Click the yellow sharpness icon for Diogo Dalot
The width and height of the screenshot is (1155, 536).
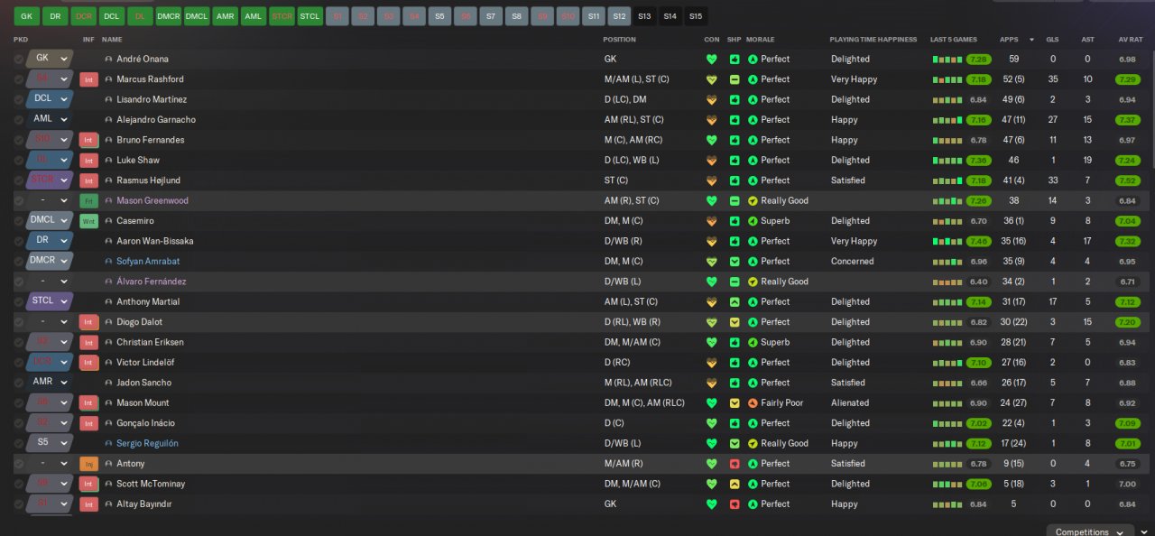tap(735, 322)
